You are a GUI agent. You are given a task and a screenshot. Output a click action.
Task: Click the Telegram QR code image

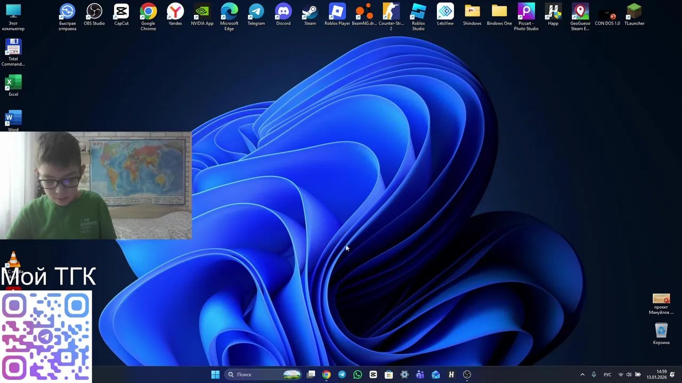point(46,336)
